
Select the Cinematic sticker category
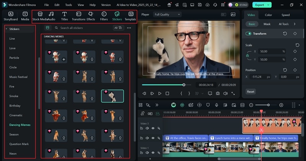16,115
